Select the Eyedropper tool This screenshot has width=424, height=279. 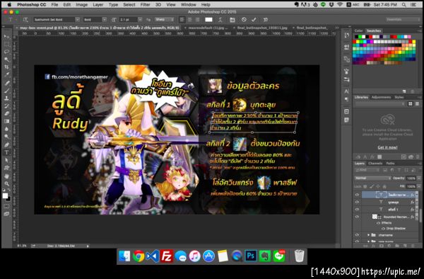(7, 74)
